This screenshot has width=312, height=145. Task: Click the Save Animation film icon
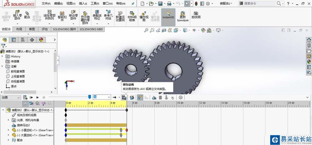tap(124, 97)
